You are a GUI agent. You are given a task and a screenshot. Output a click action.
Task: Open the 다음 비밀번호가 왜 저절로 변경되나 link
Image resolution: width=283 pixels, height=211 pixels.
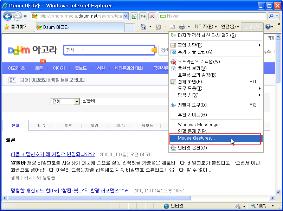[53, 154]
